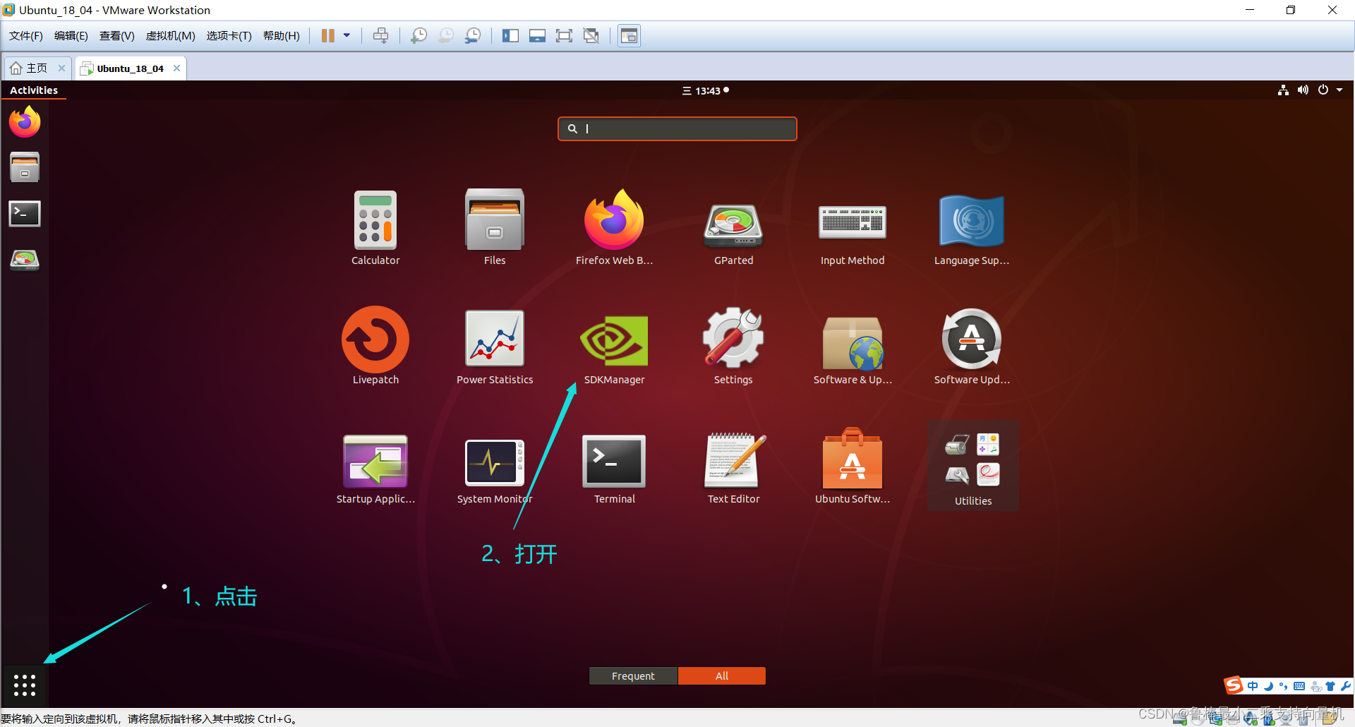Image resolution: width=1355 pixels, height=727 pixels.
Task: Open the clock and notifications menu
Action: click(706, 90)
